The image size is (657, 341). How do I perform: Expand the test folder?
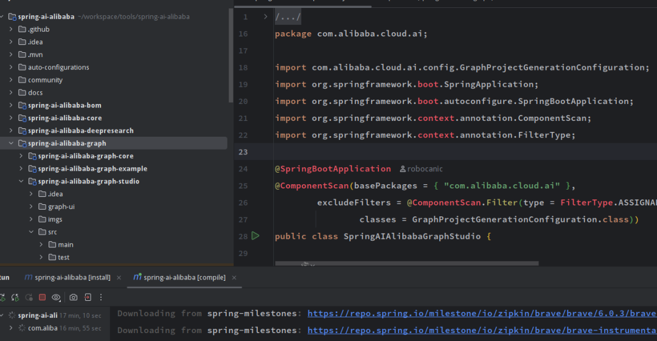[41, 257]
